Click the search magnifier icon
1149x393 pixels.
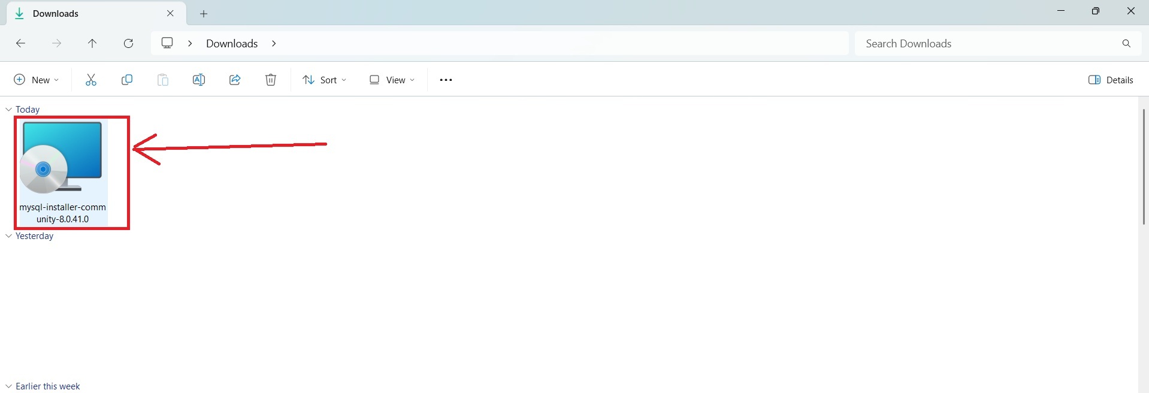[1126, 43]
